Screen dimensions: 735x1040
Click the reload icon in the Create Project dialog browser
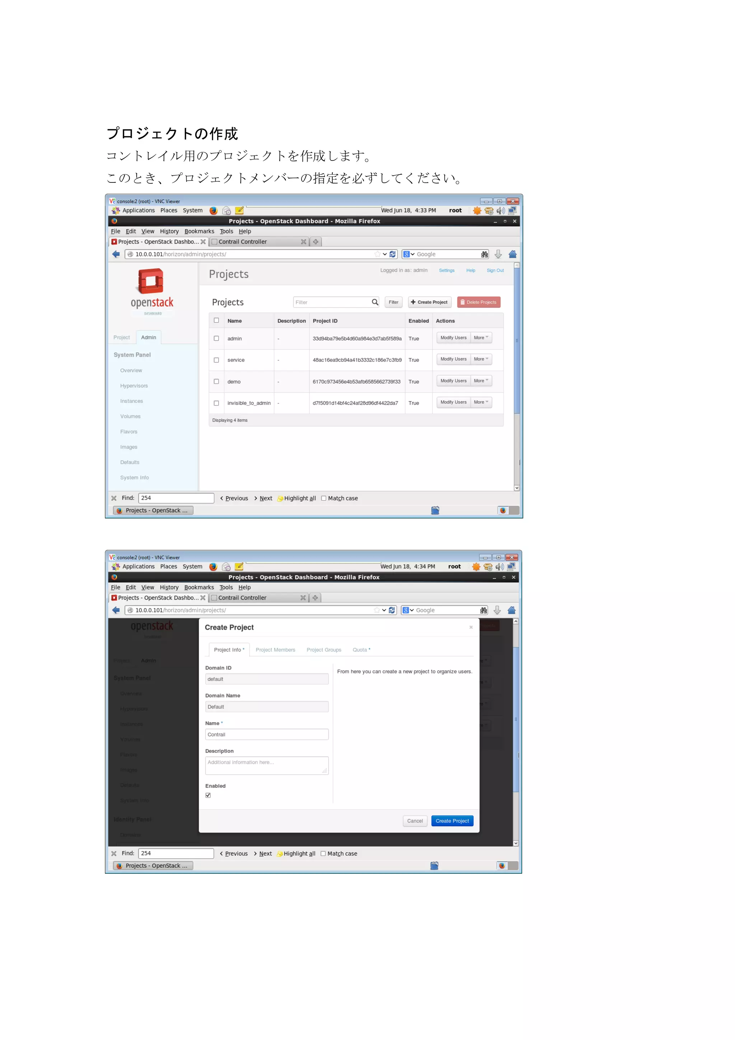(392, 610)
